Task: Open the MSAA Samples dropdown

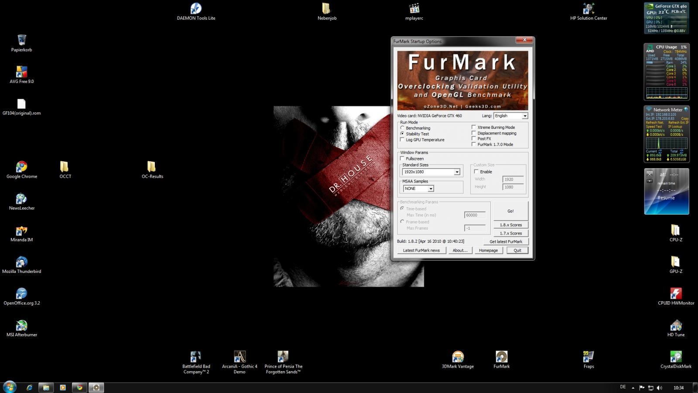Action: 418,189
